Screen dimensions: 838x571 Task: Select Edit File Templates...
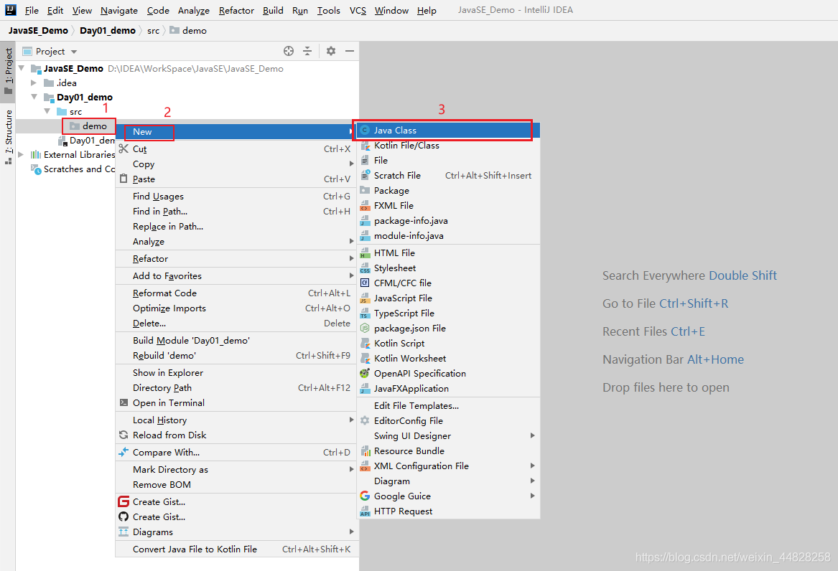coord(448,405)
